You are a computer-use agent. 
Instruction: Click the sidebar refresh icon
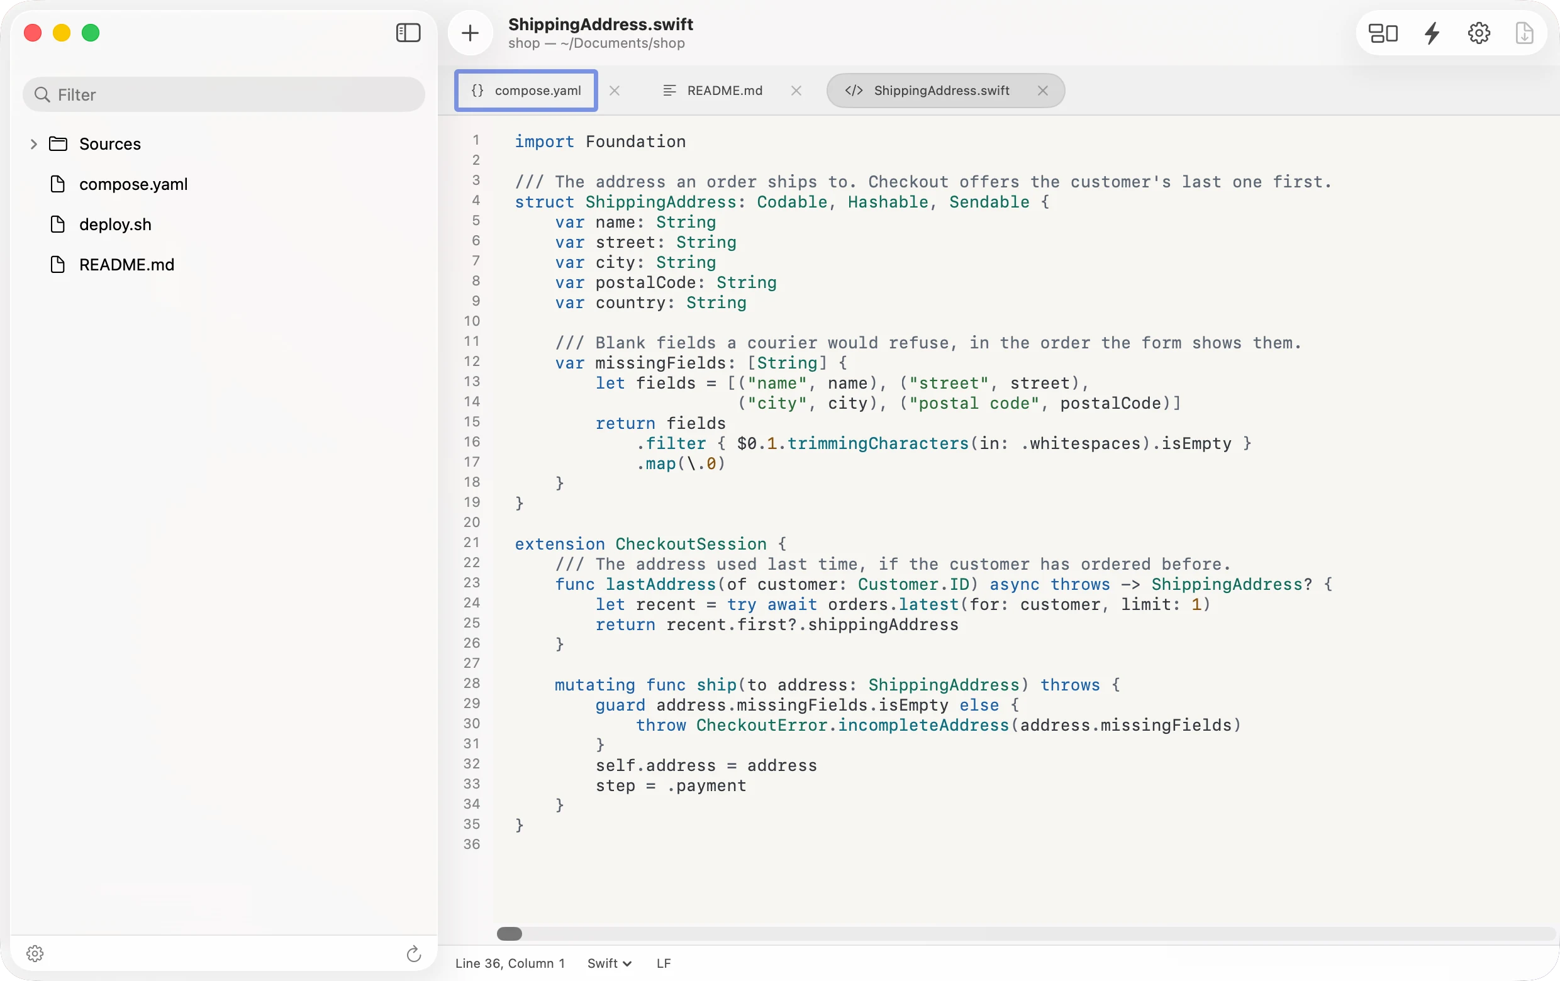[x=413, y=953]
